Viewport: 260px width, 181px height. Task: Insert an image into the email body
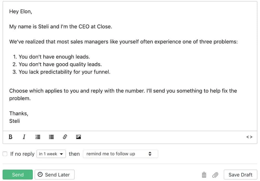click(78, 137)
